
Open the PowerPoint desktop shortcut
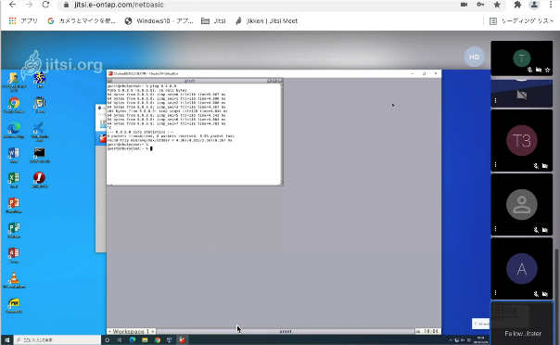[14, 205]
